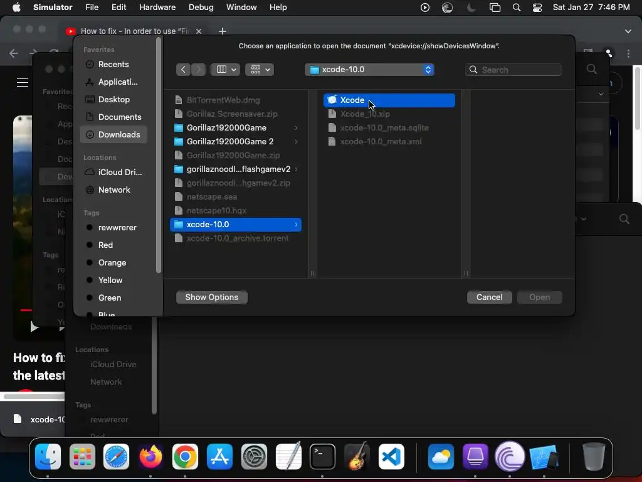Select the Orange tag

[113, 263]
